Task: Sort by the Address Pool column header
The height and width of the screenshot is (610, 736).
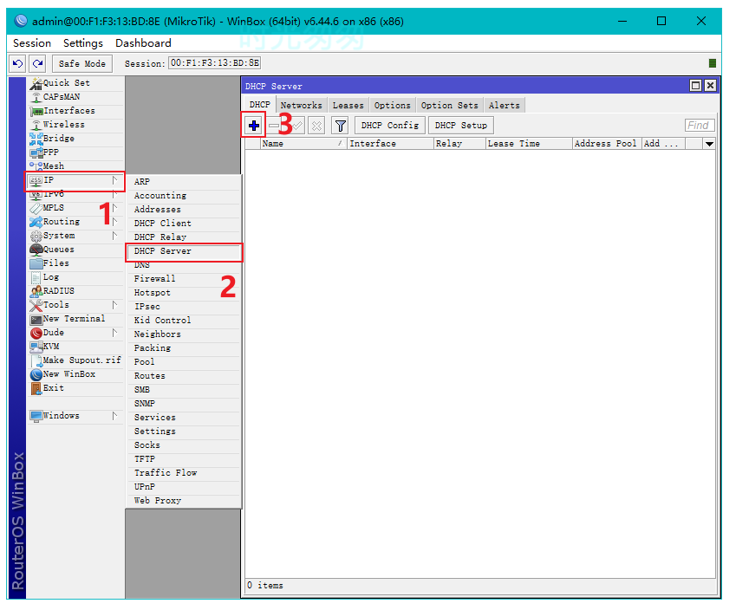Action: (608, 144)
